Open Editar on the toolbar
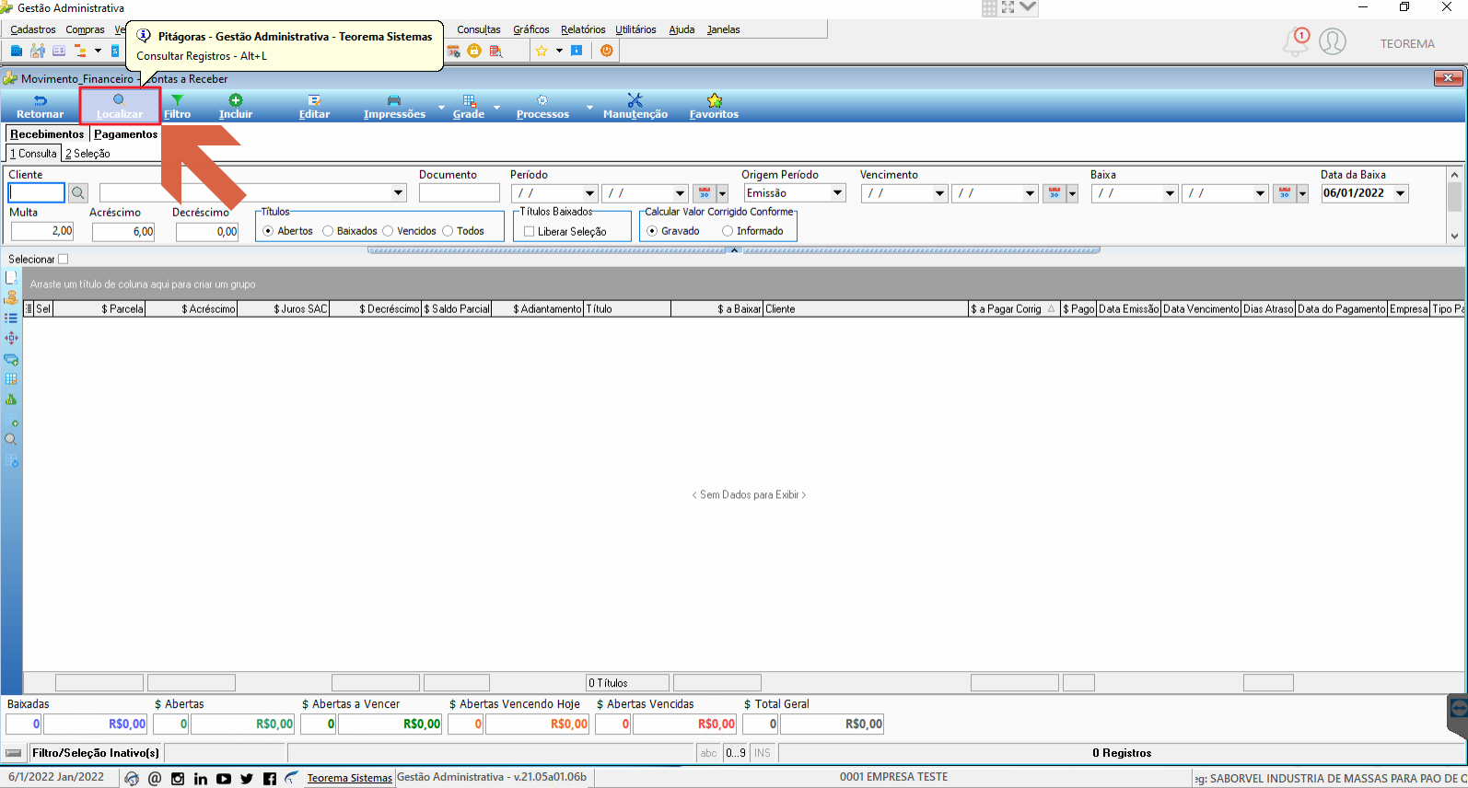This screenshot has width=1468, height=788. tap(314, 107)
